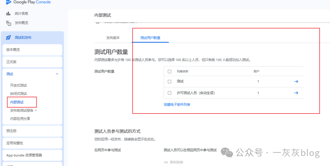The width and height of the screenshot is (330, 166).
Task: Go to 版本概览 page
Action: (32, 50)
